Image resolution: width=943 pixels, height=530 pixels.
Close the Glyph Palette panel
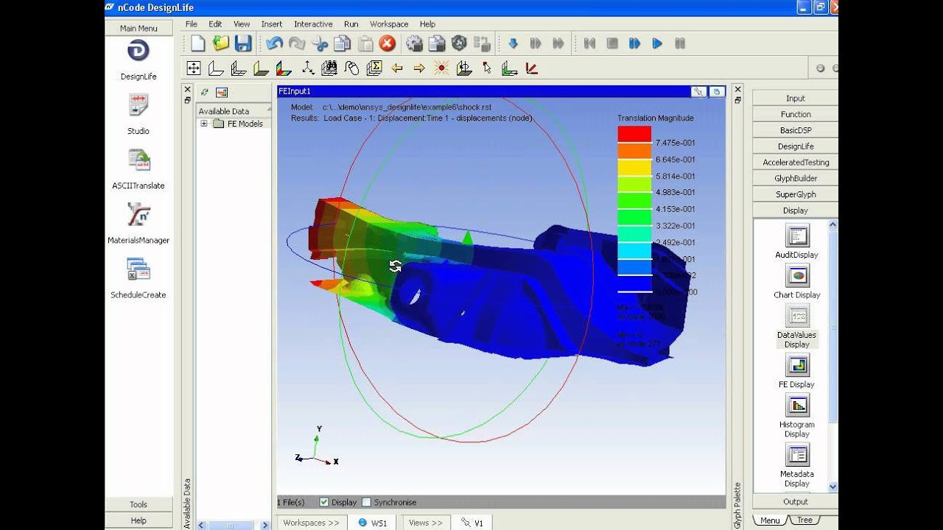(x=737, y=89)
